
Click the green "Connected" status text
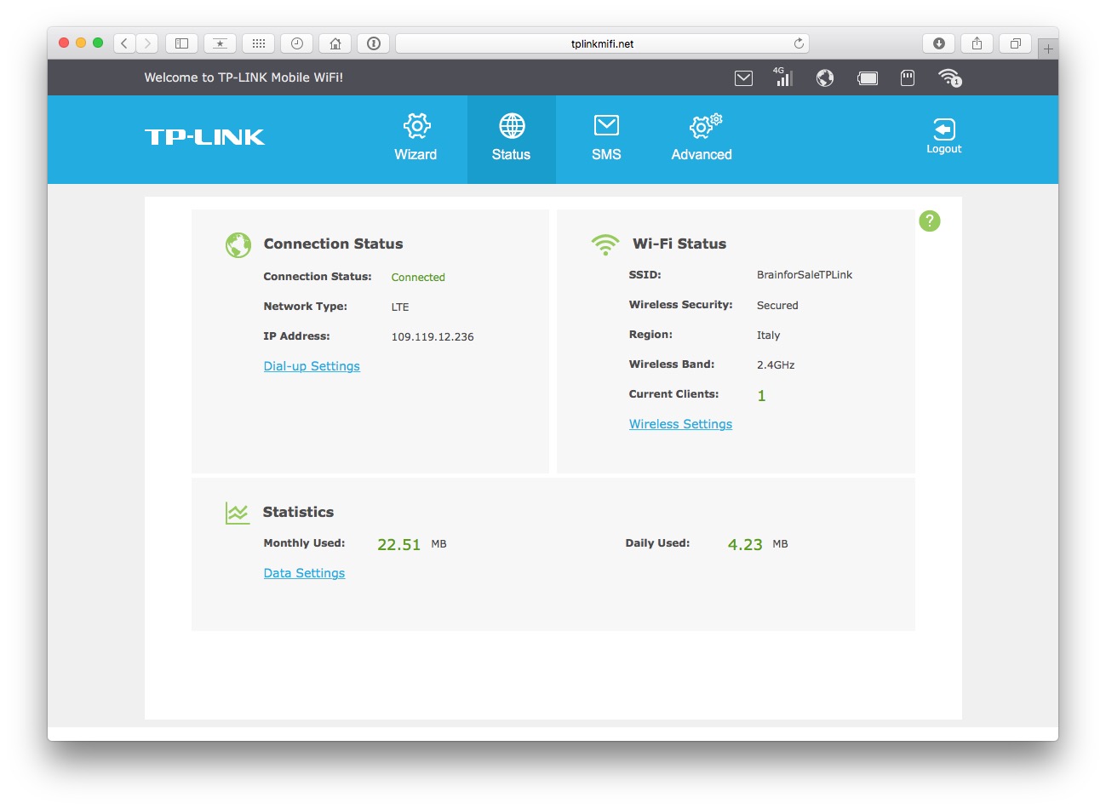point(418,278)
